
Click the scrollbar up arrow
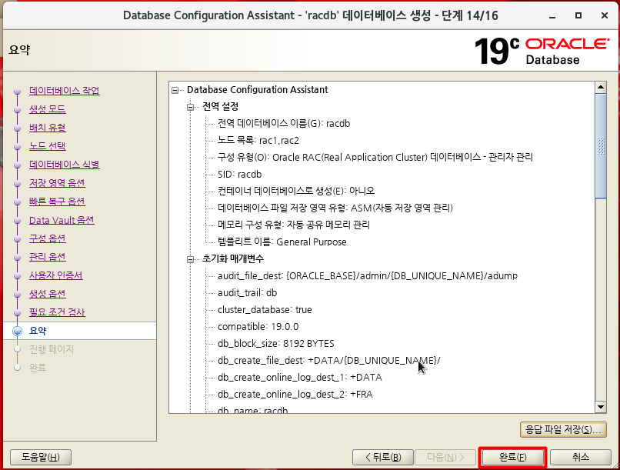click(x=601, y=88)
